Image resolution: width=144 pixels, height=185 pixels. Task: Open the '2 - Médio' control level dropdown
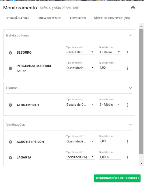[x=110, y=105]
